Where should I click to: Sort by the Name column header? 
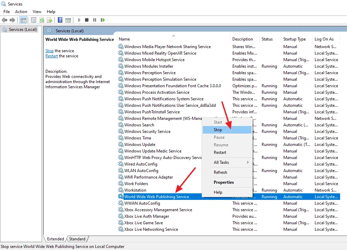[x=173, y=39]
